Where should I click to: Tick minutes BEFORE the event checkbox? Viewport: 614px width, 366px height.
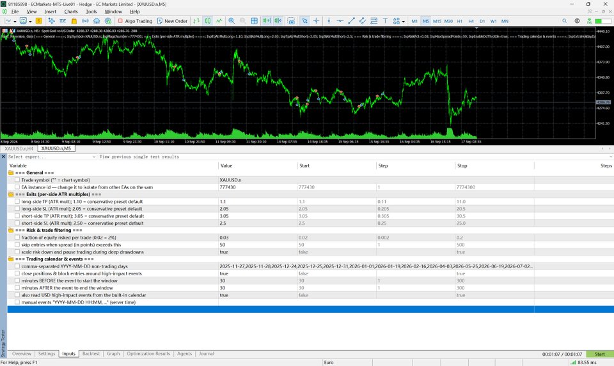click(17, 280)
